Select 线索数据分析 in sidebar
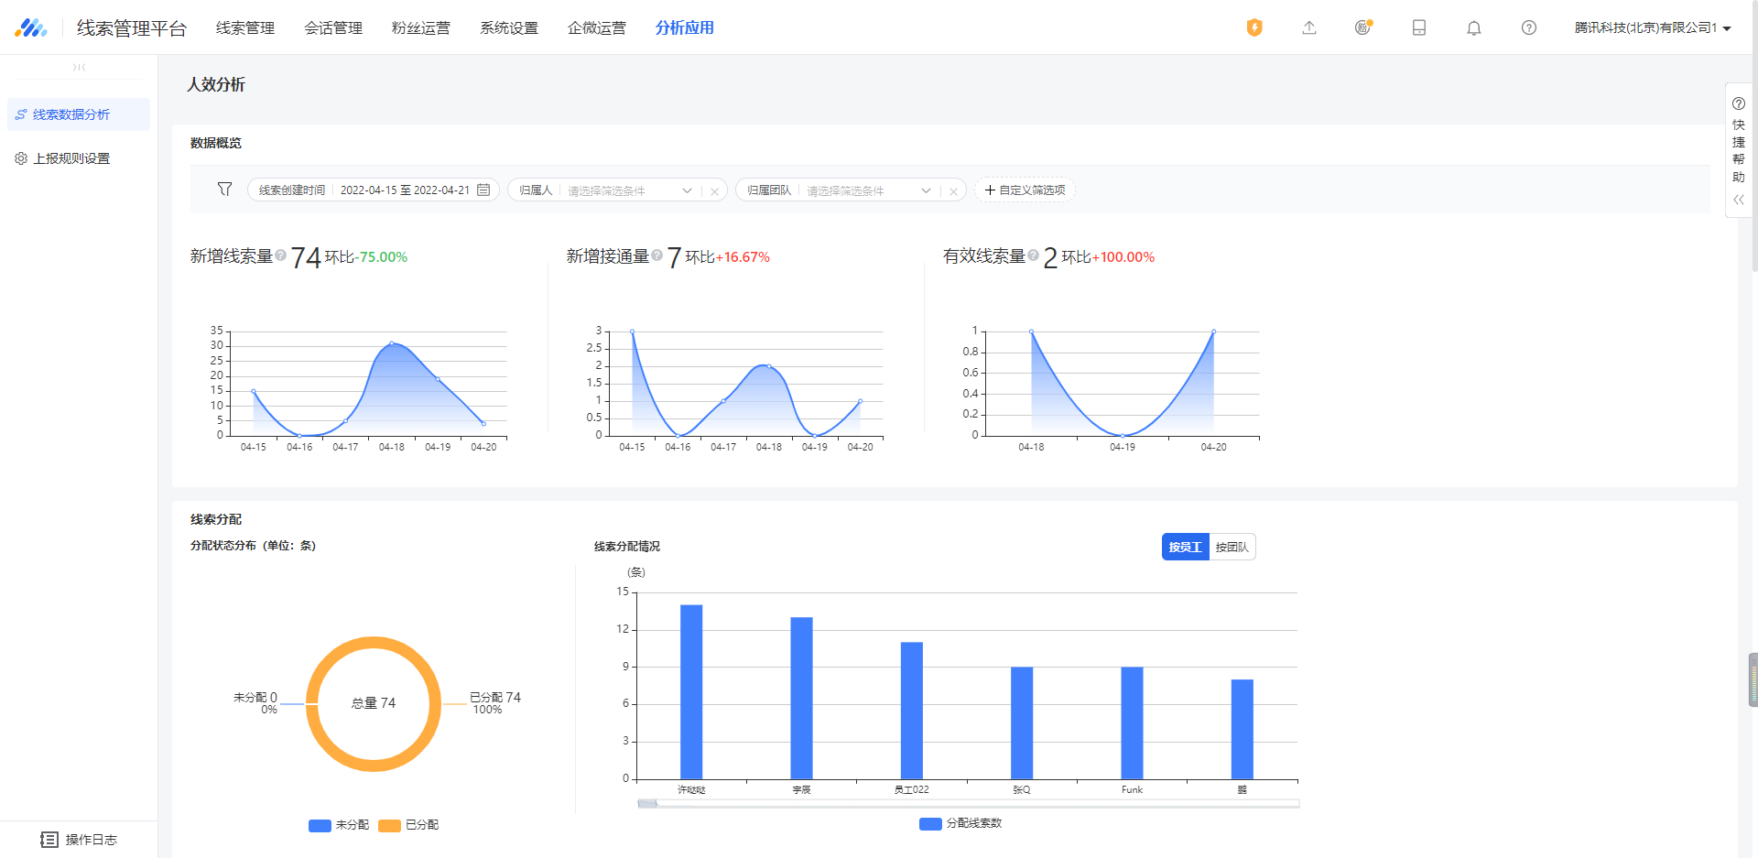The height and width of the screenshot is (858, 1758). click(x=79, y=114)
